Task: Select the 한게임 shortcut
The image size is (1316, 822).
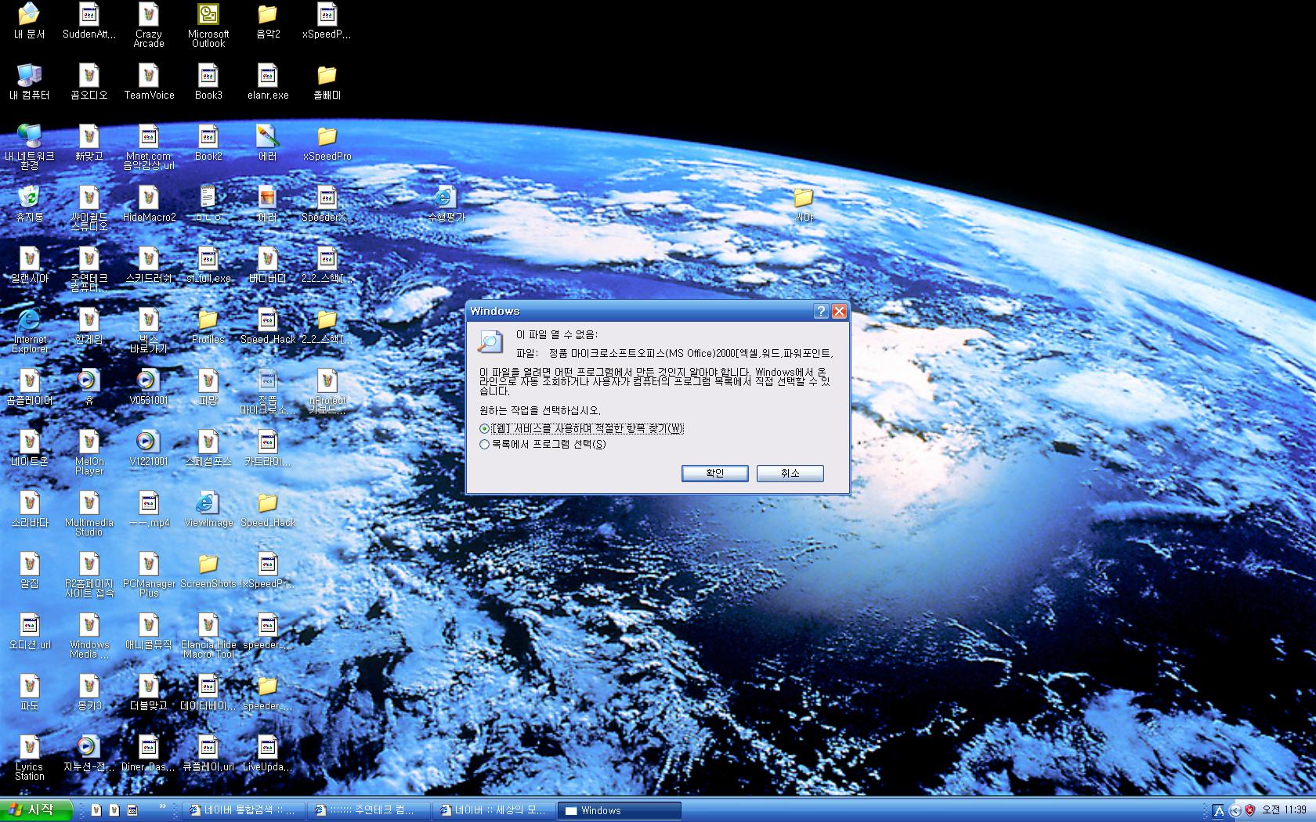Action: (x=89, y=326)
